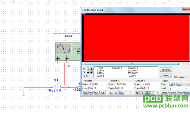Switch display mode to B/A
The width and height of the screenshot is (190, 114).
[x=97, y=93]
